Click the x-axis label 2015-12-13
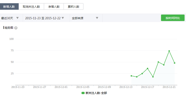Viewport: 186px width, 96px height. click(126, 87)
